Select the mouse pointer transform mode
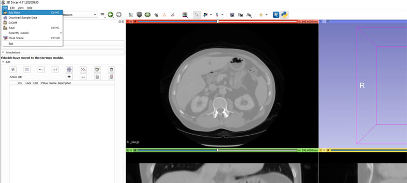The width and height of the screenshot is (407, 183). pos(197,15)
